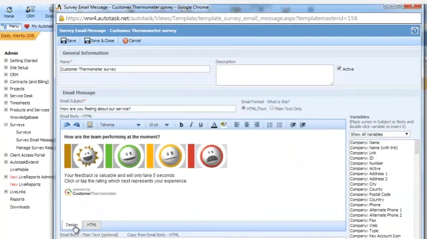Click the insert image icon
This screenshot has width=427, height=239.
90,125
